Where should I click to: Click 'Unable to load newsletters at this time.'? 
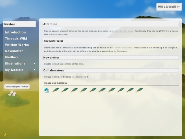pyautogui.click(x=64, y=64)
